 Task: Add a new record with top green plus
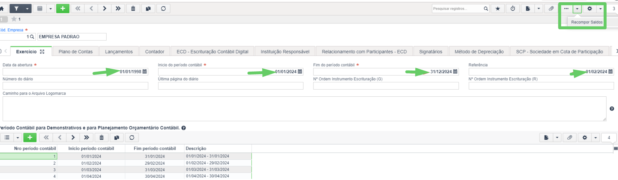[63, 9]
